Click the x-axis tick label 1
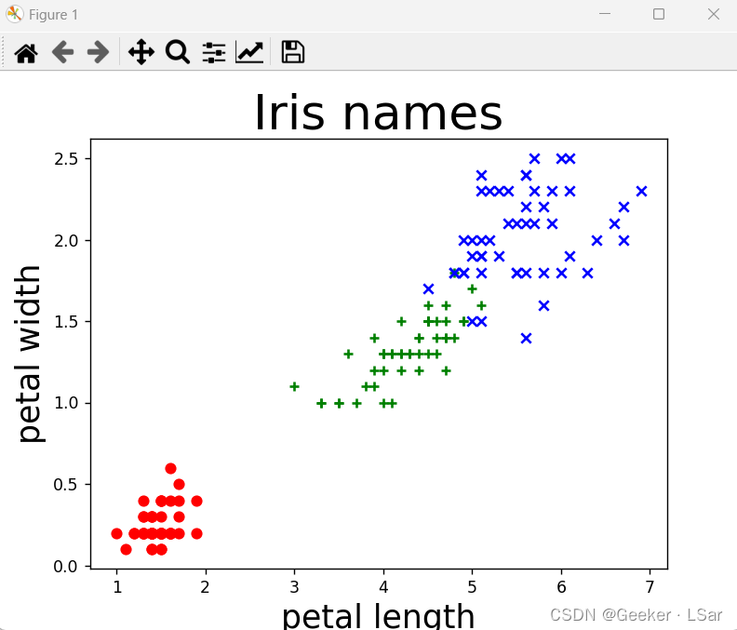Viewport: 737px width, 630px height. point(117,587)
